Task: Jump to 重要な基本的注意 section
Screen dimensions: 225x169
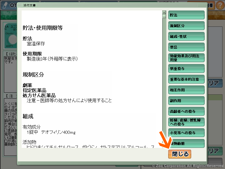Action: [186, 79]
